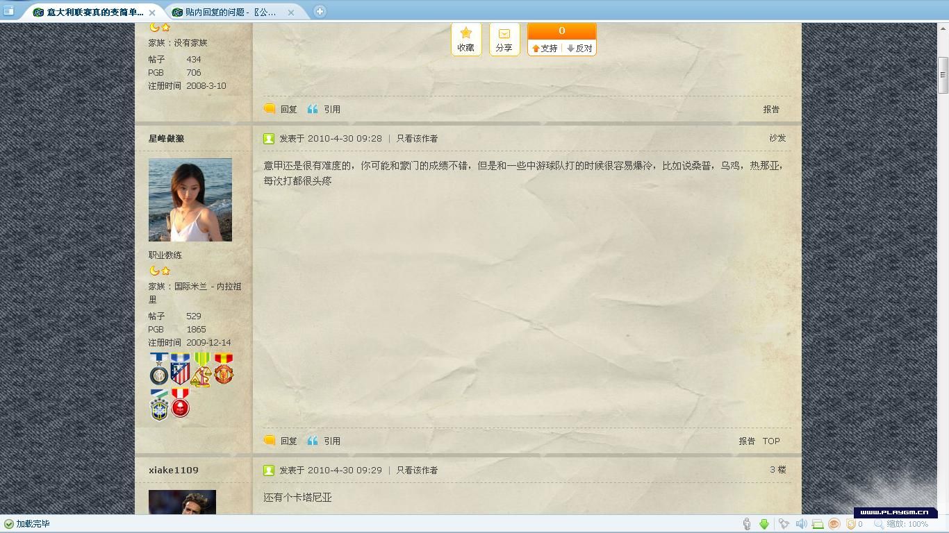Click the speaker mute icon in status bar
This screenshot has height=533, width=949.
(801, 524)
